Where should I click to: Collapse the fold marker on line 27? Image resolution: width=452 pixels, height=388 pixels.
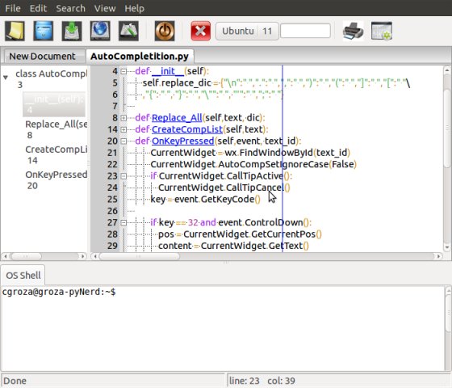[123, 222]
